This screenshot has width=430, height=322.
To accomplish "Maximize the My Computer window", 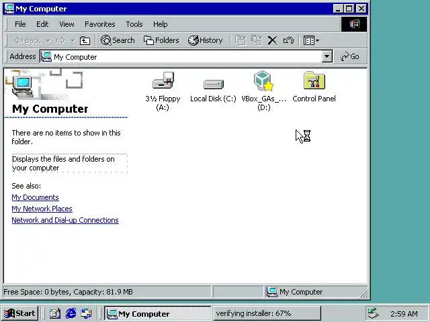I will point(349,9).
